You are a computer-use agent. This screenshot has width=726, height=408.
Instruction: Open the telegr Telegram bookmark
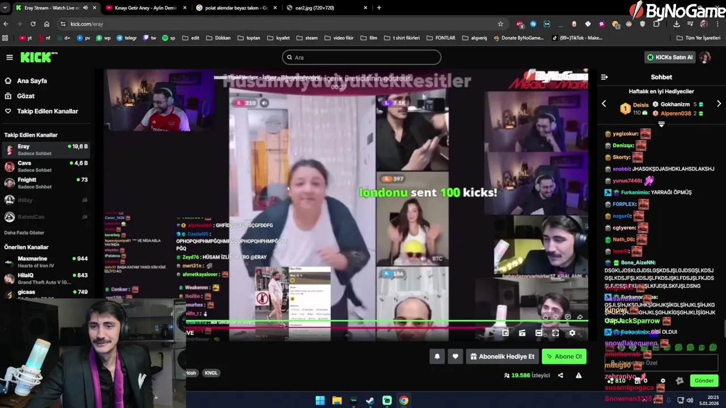click(x=126, y=38)
